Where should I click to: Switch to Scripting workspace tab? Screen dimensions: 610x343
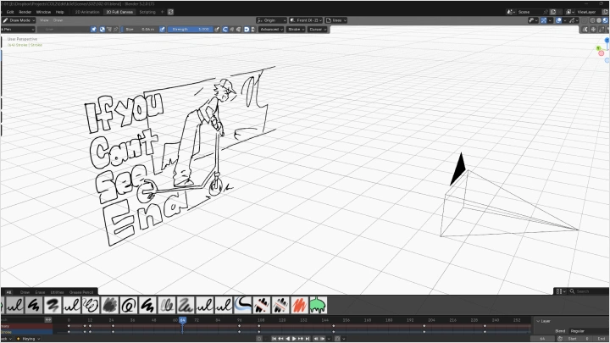(x=147, y=12)
